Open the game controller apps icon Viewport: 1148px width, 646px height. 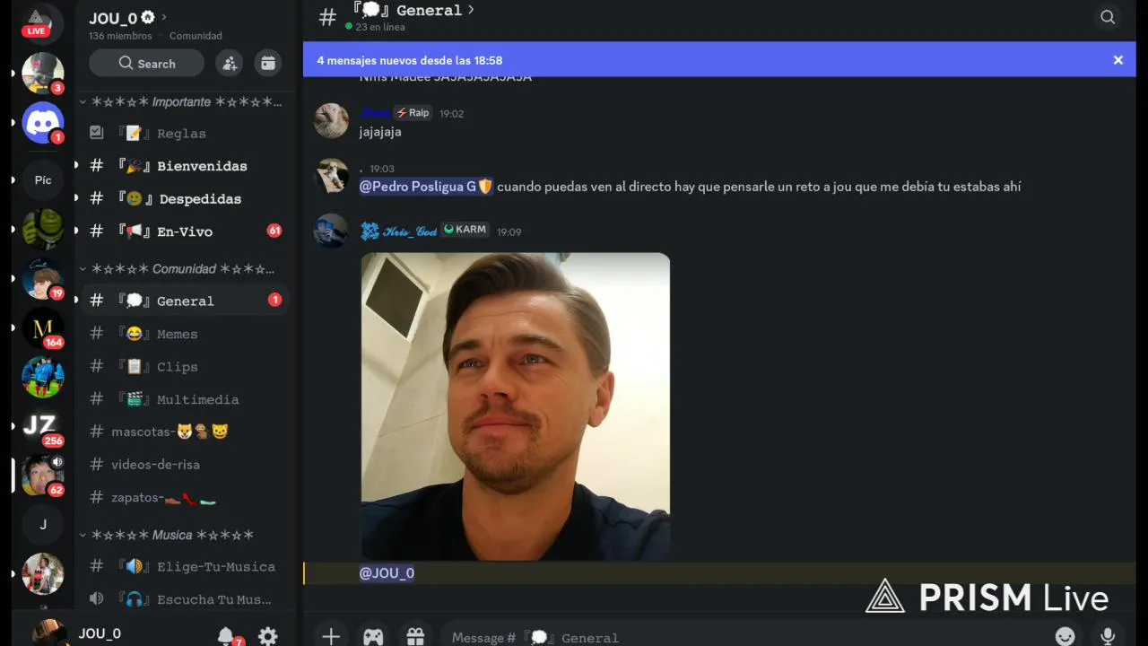[373, 636]
